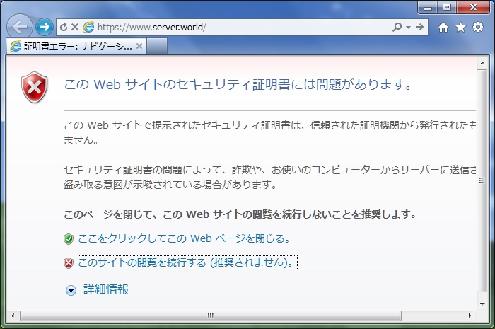495x329 pixels.
Task: Click the 詳細情報 label
Action: [x=106, y=289]
